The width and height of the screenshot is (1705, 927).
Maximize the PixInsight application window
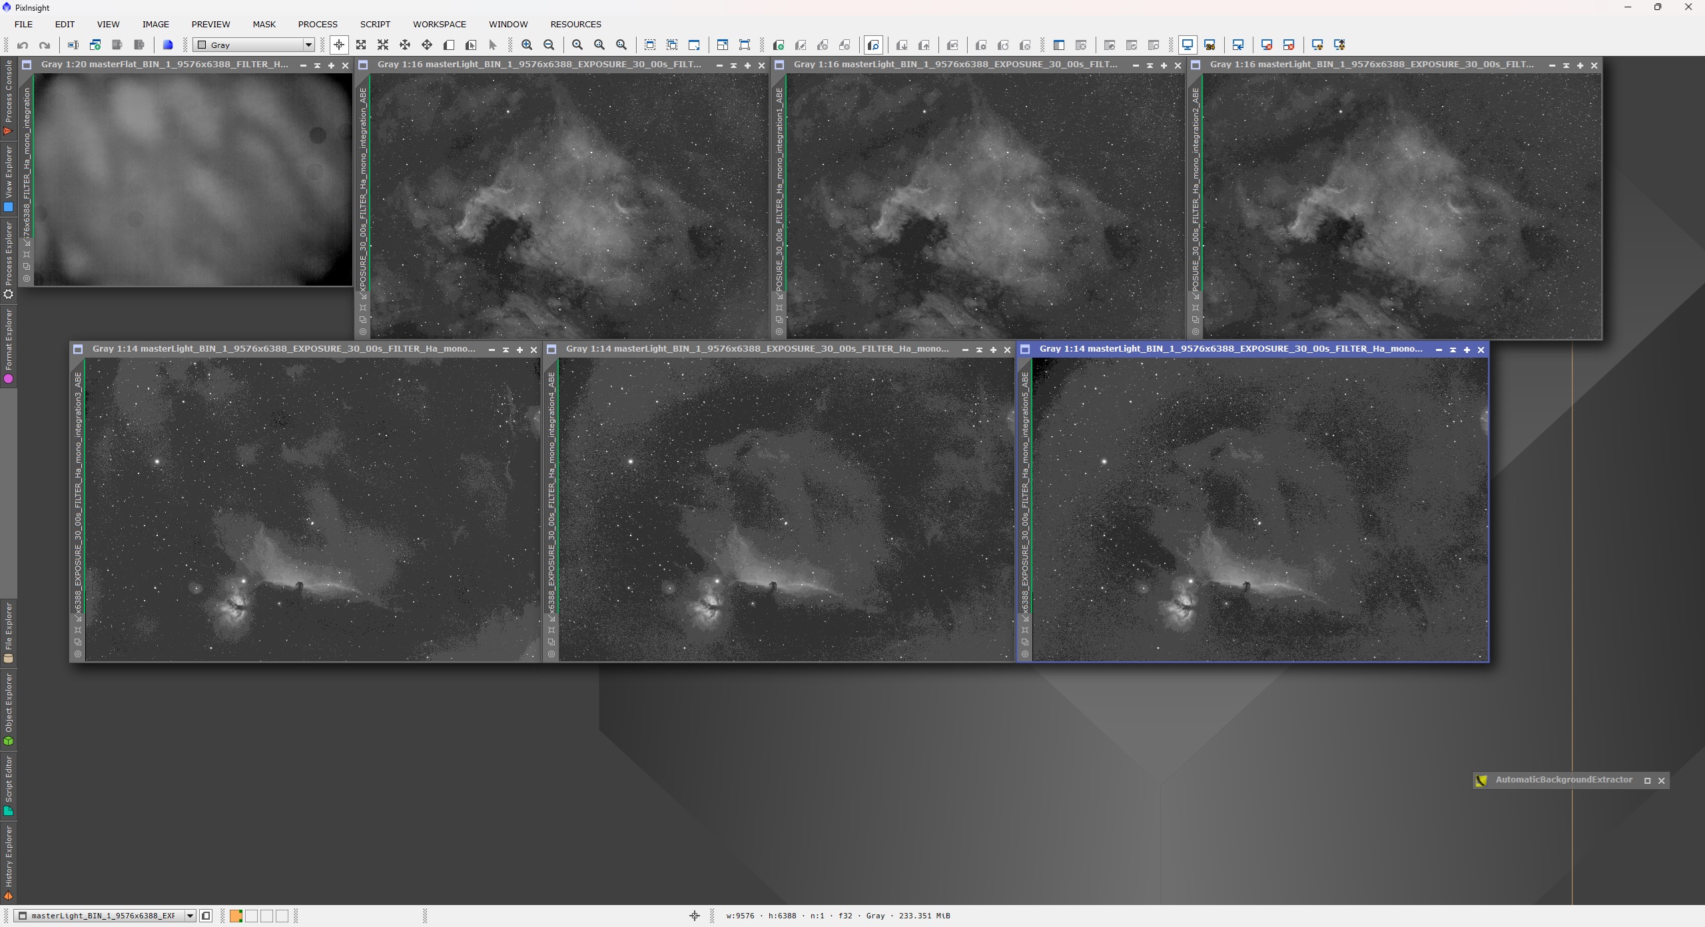[1658, 7]
